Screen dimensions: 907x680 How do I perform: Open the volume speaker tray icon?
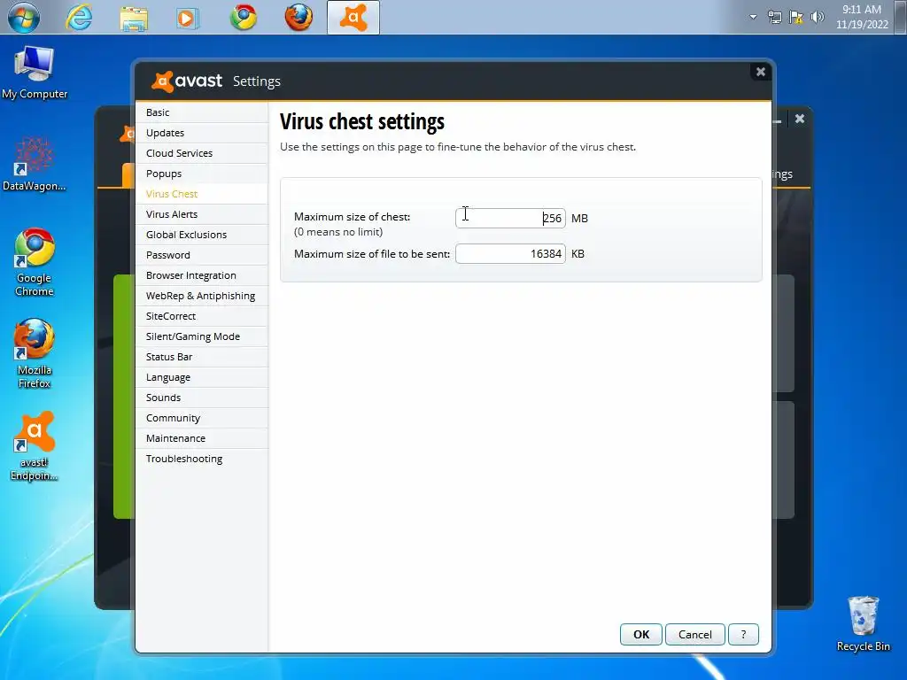coord(817,17)
